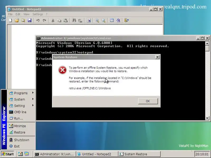211x158 pixels.
Task: Click the Zoom Out magnifier in Notepad2
Action: [103, 20]
